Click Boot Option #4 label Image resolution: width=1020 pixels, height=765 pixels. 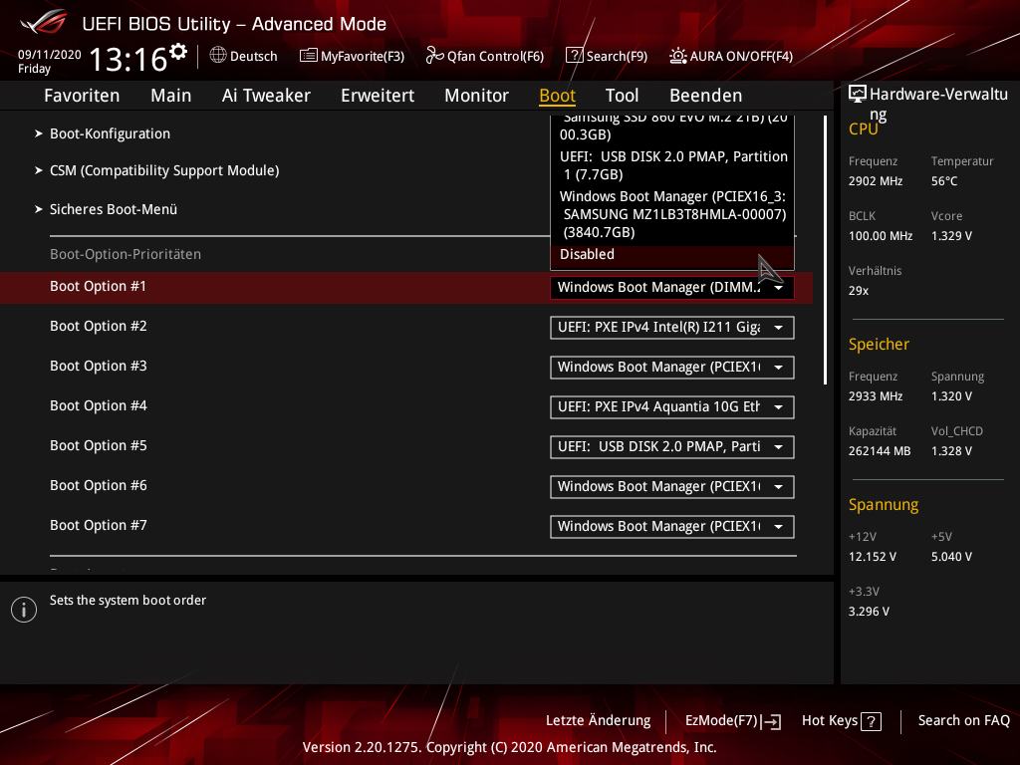pyautogui.click(x=99, y=406)
